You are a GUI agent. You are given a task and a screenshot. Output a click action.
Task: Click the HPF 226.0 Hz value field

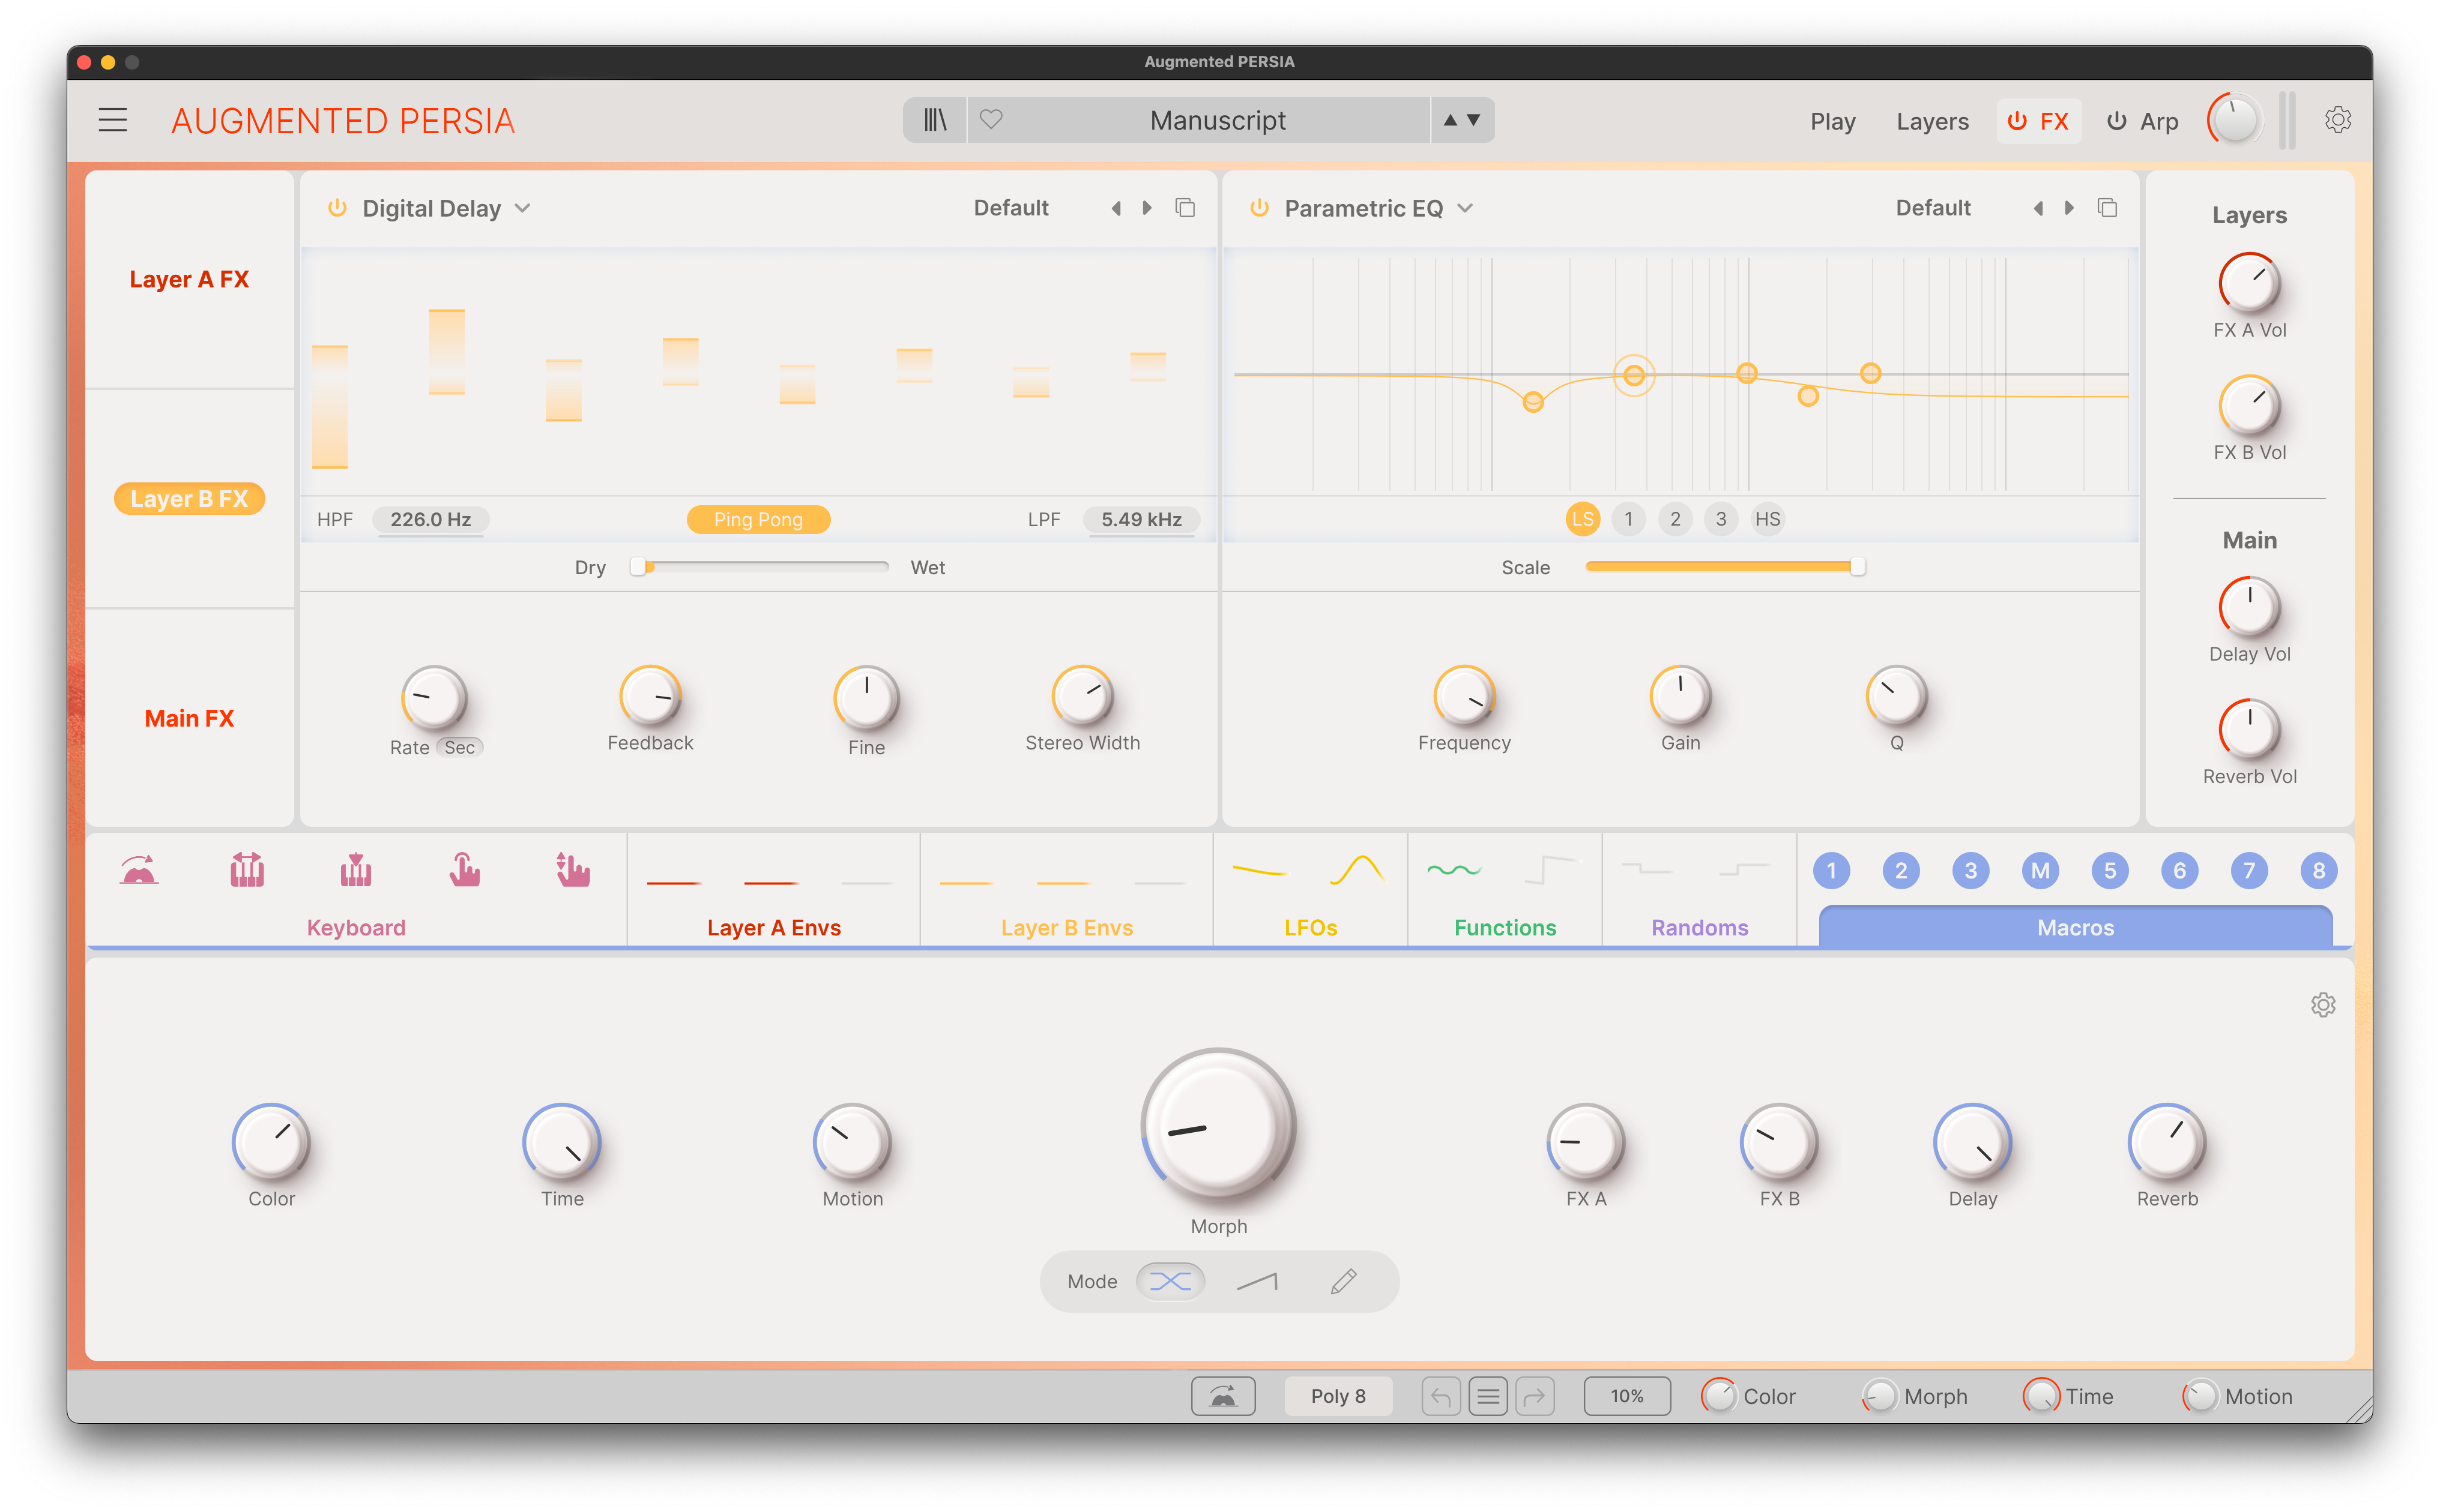tap(430, 519)
